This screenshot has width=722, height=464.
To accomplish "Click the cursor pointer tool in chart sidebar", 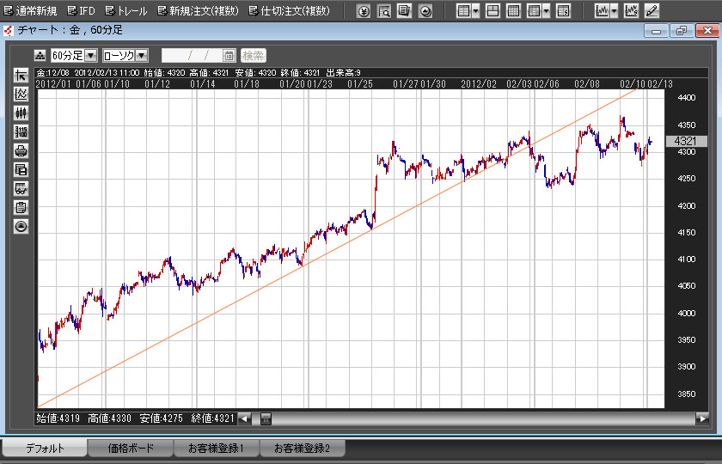I will (x=21, y=76).
